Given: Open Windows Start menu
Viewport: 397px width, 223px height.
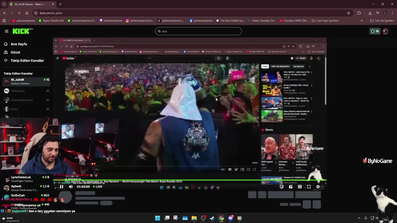Looking at the screenshot, I should [158, 218].
